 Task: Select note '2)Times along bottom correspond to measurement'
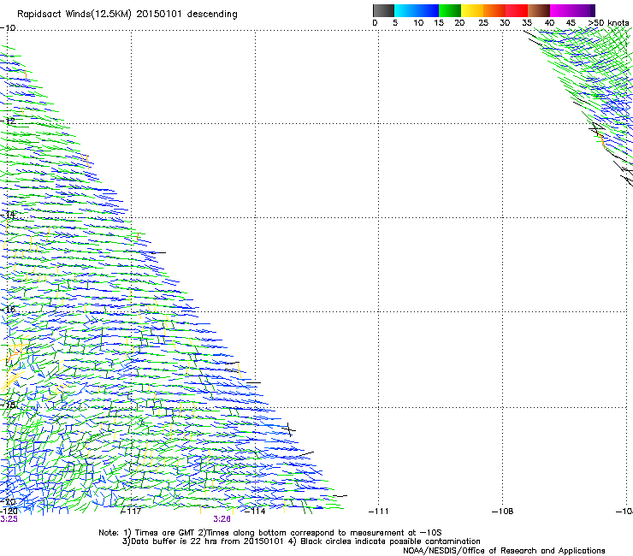click(x=305, y=533)
